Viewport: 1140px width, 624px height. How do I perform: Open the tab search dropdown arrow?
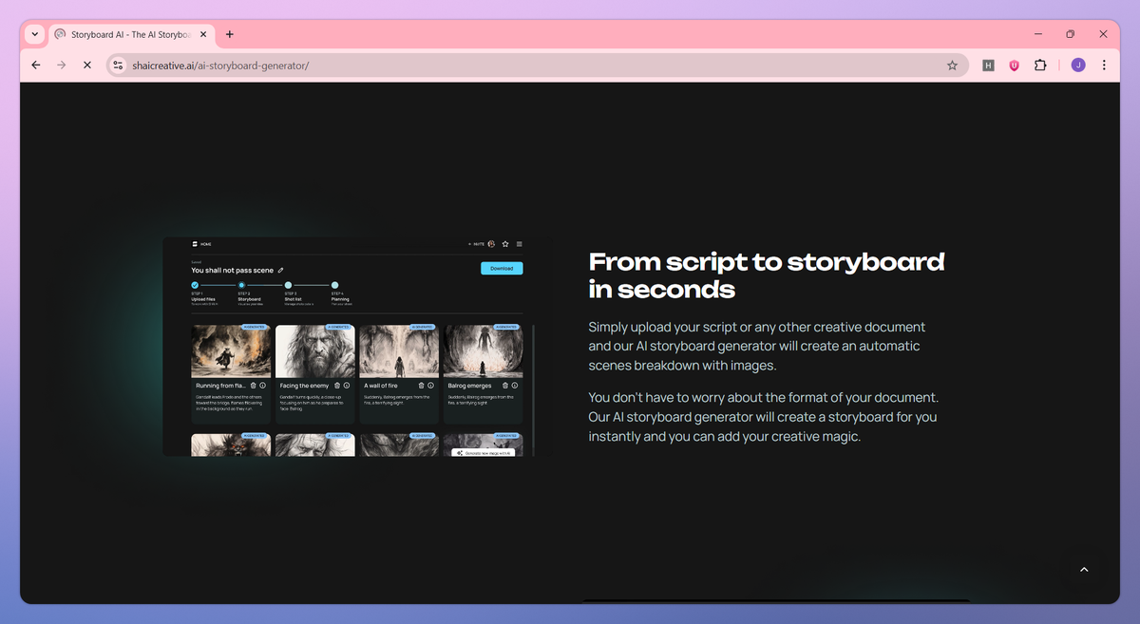coord(35,34)
